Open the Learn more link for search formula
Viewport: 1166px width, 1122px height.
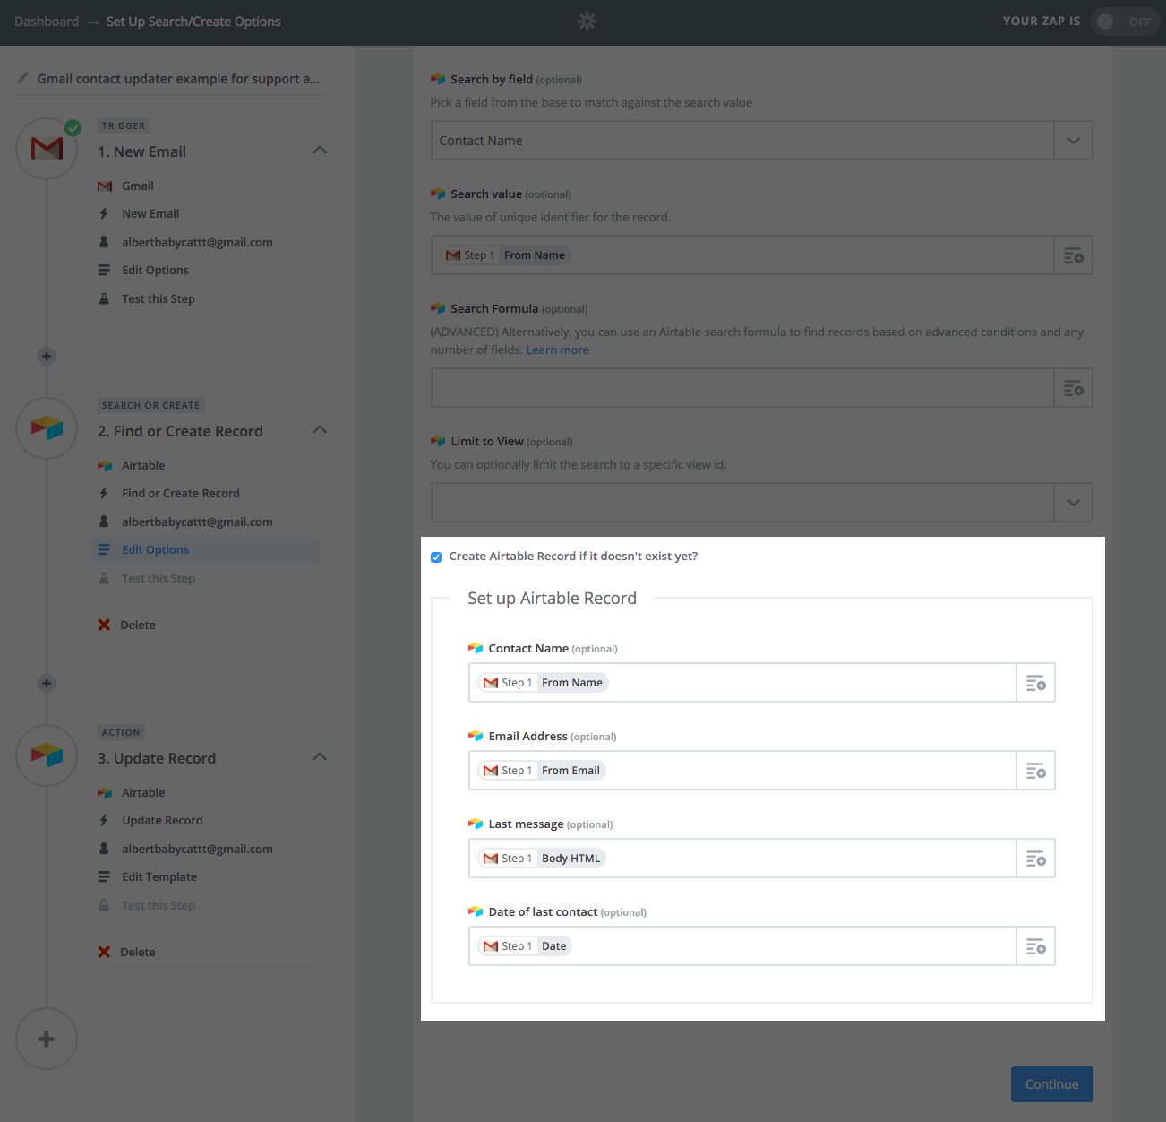(558, 350)
